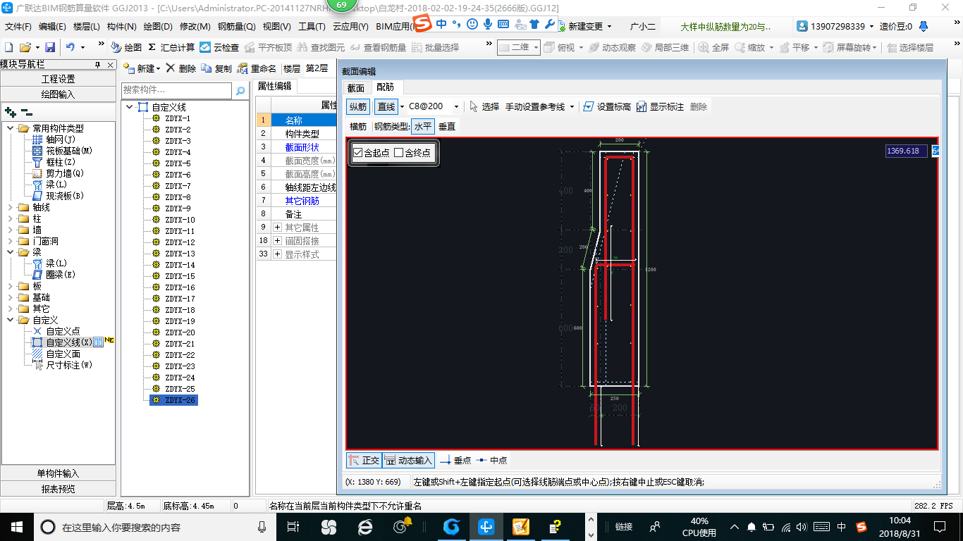
Task: Click the collapse-all minus icon in navigator
Action: [26, 111]
